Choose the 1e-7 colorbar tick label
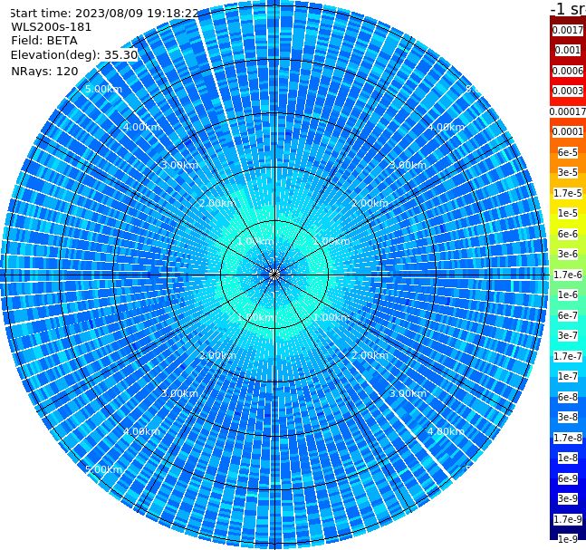 (x=568, y=376)
